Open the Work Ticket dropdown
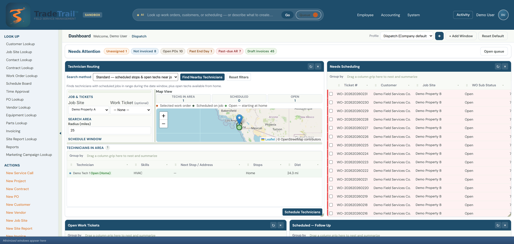The height and width of the screenshot is (244, 514). (131, 110)
